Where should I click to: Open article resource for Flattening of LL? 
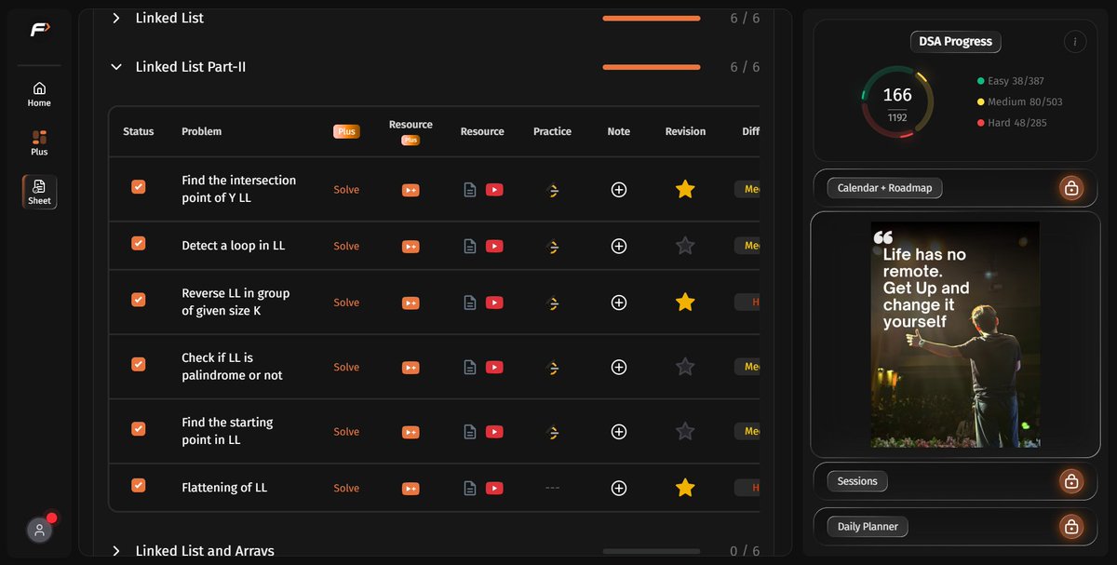click(x=470, y=488)
